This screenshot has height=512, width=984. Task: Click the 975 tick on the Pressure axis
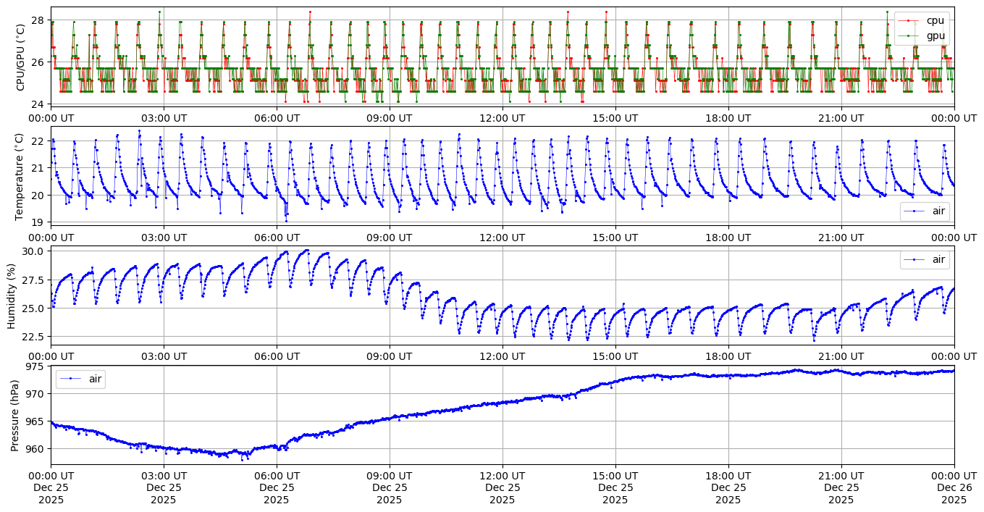pyautogui.click(x=34, y=366)
